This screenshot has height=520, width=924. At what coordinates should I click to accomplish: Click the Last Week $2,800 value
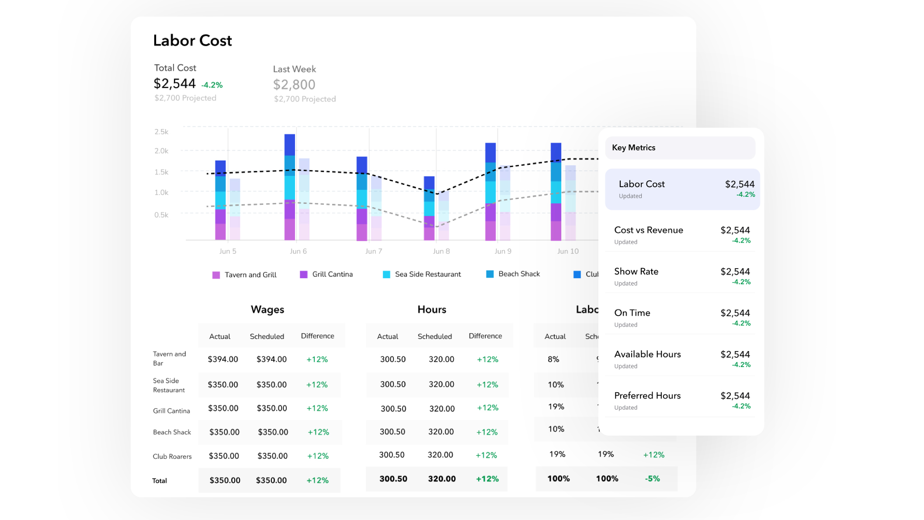pyautogui.click(x=294, y=84)
